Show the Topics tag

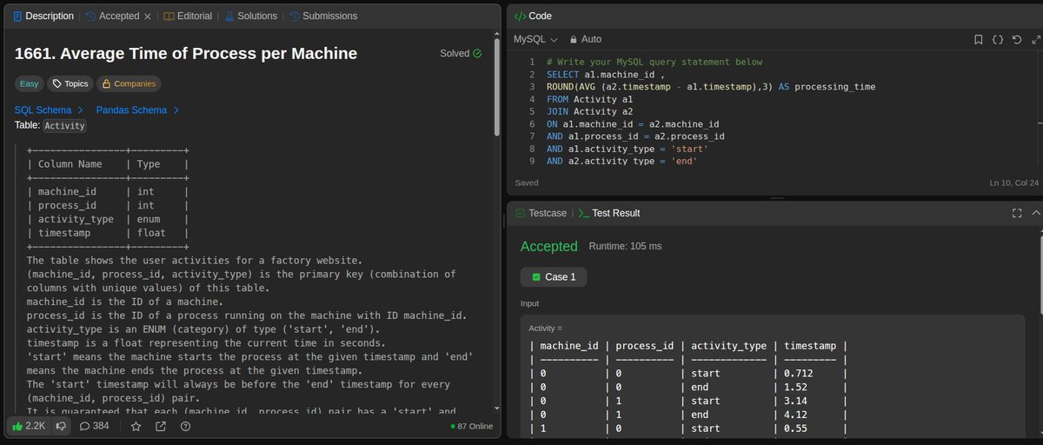coord(70,84)
